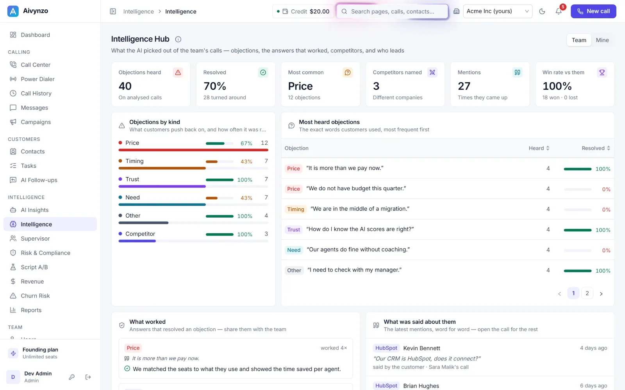
Task: Click the Resolved check icon
Action: (x=263, y=72)
